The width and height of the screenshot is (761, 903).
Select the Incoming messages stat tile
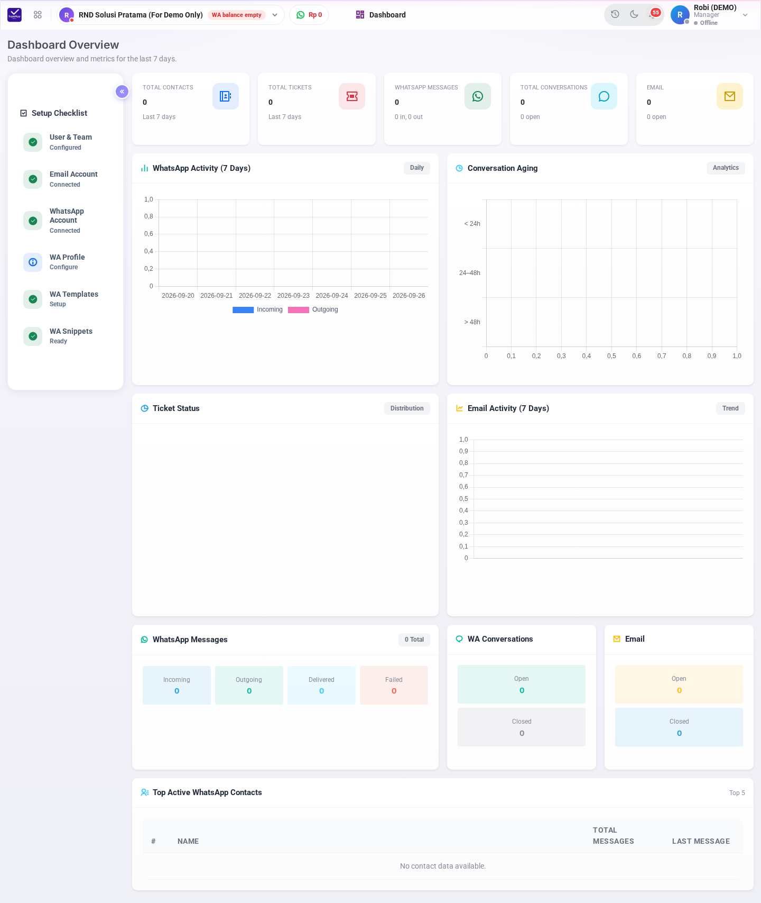pyautogui.click(x=177, y=685)
